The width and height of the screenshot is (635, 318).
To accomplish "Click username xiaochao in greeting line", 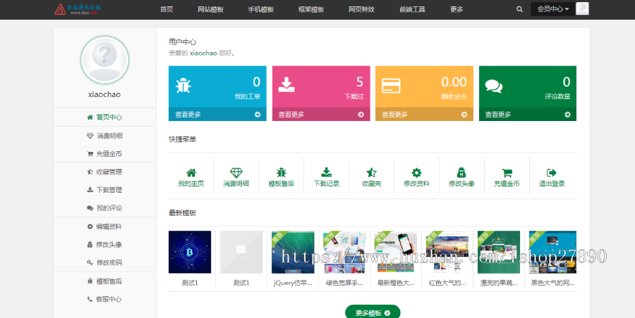I will (203, 53).
